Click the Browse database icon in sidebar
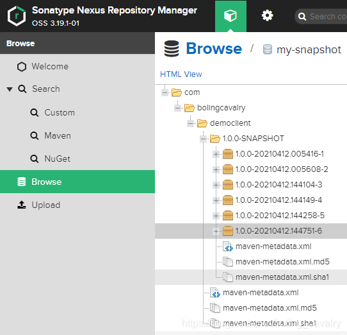This screenshot has height=335, width=347. (22, 182)
